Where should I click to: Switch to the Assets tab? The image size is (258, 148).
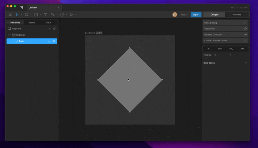(x=32, y=23)
